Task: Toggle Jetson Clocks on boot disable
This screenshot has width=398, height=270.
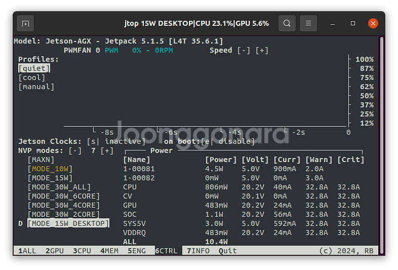Action: [227, 141]
